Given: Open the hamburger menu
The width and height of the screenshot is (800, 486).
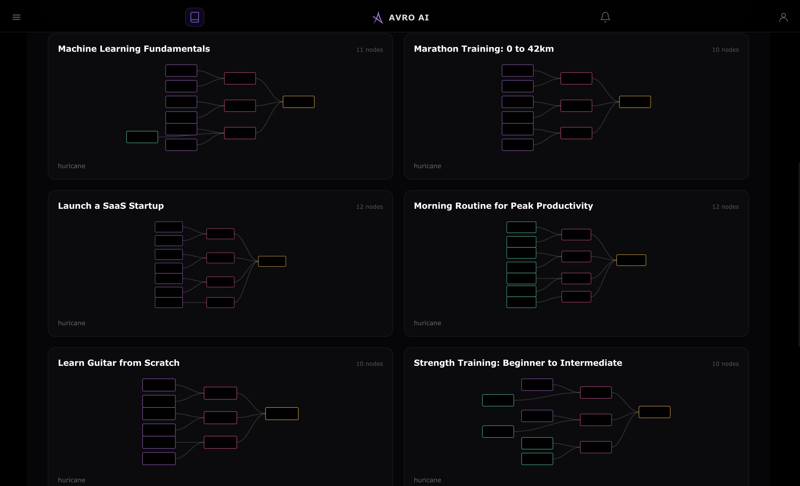Looking at the screenshot, I should [x=16, y=17].
